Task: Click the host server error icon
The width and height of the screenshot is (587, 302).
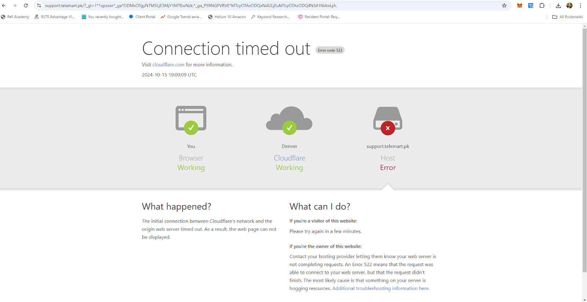Action: point(388,121)
